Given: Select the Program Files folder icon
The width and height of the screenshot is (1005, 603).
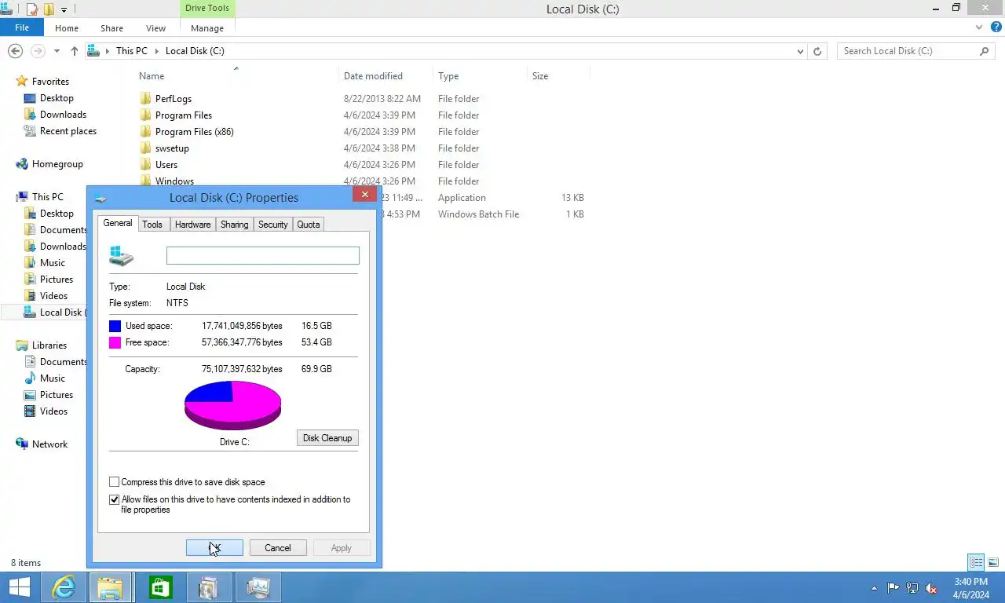Looking at the screenshot, I should click(x=145, y=115).
